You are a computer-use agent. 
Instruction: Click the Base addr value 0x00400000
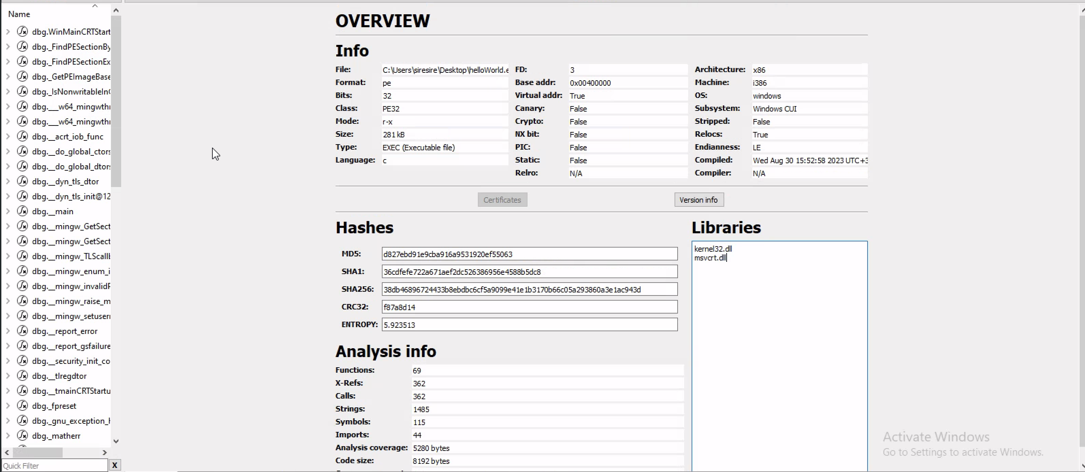pos(590,83)
